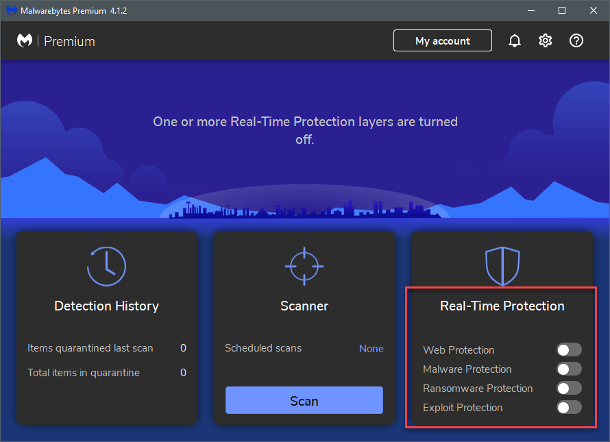Viewport: 610px width, 442px height.
Task: Click the "Scheduled scans" label
Action: (x=263, y=348)
